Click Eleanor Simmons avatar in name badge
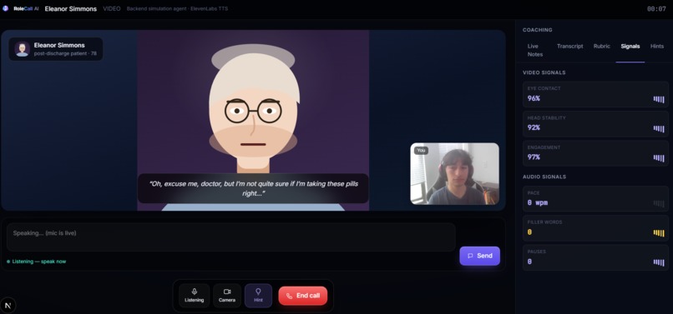This screenshot has height=314, width=673. click(22, 49)
